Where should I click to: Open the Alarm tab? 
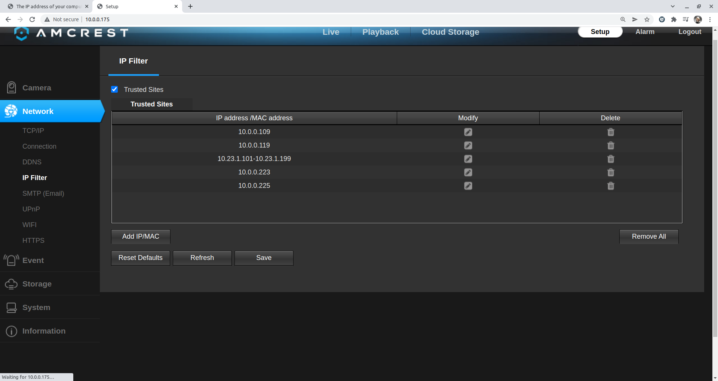click(645, 32)
